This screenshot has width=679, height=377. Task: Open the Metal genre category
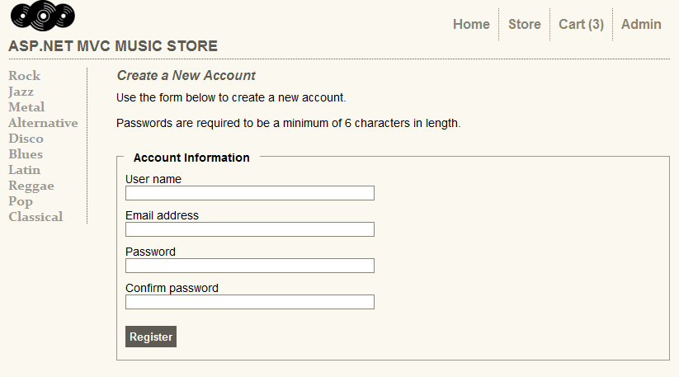26,107
